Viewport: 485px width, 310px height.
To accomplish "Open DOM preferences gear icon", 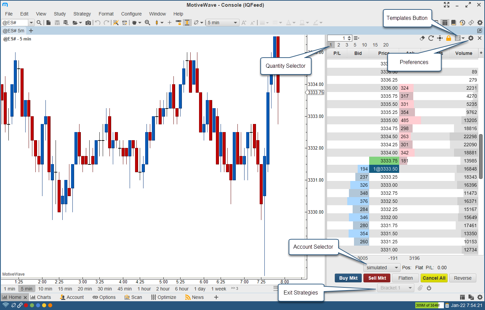I will coord(471,38).
